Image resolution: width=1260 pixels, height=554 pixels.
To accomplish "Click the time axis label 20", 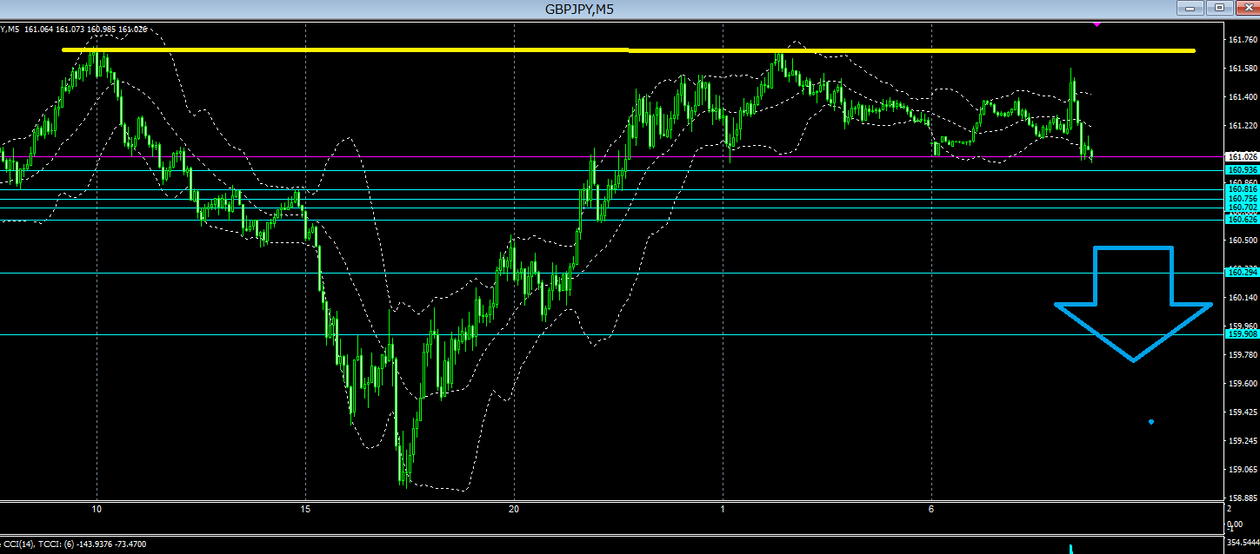I will (514, 510).
